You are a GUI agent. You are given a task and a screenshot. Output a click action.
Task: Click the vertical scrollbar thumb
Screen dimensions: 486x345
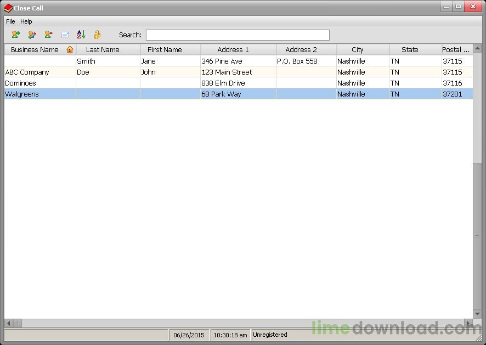tap(477, 236)
